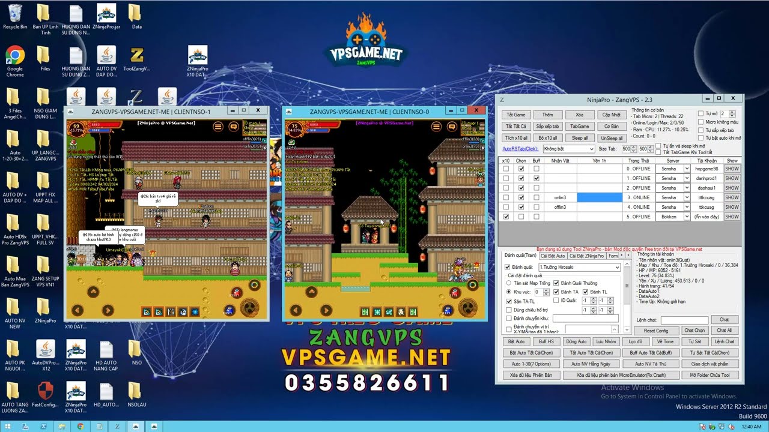Select the Ban UP Linh Tinh folder
The height and width of the screenshot is (432, 769).
[x=46, y=19]
